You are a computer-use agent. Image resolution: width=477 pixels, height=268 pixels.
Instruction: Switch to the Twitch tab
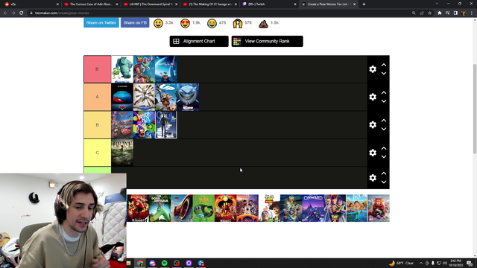[268, 4]
